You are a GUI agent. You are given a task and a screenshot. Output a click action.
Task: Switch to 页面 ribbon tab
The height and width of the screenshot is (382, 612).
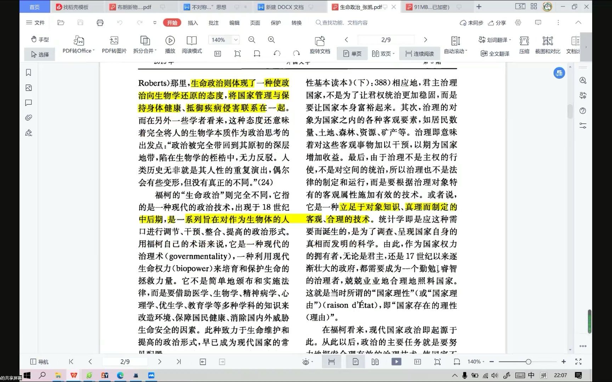255,23
